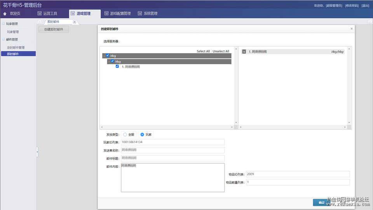Click Unselect All in server list

221,51
